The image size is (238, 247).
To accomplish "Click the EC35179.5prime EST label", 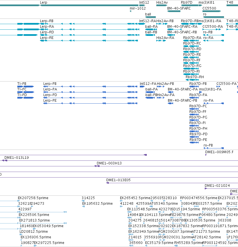I will 159,243.
